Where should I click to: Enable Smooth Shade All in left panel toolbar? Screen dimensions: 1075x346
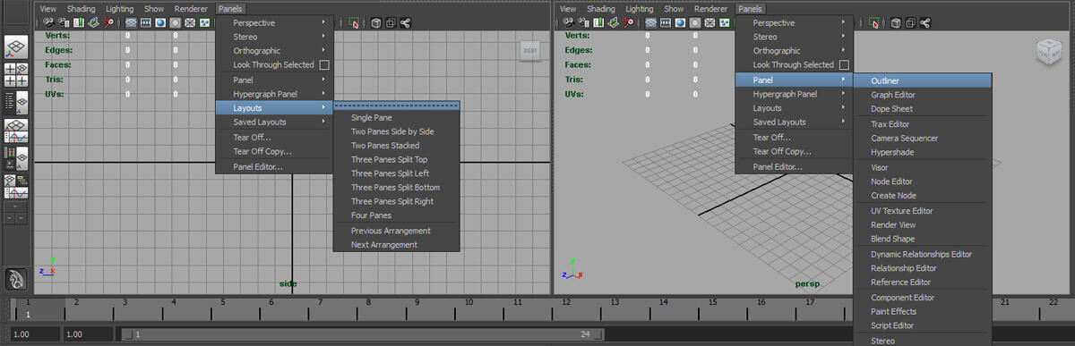click(159, 22)
